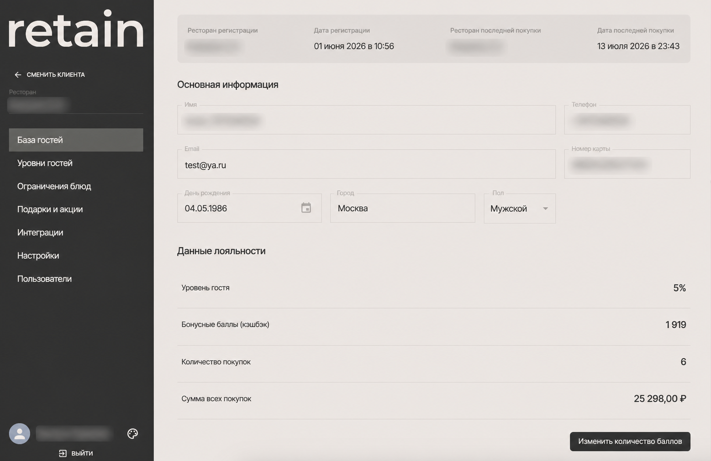
Task: Open the color theme palette icon
Action: [132, 434]
